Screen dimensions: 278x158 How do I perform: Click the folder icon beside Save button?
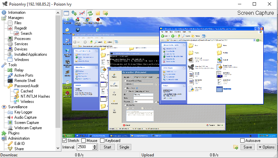[236, 147]
